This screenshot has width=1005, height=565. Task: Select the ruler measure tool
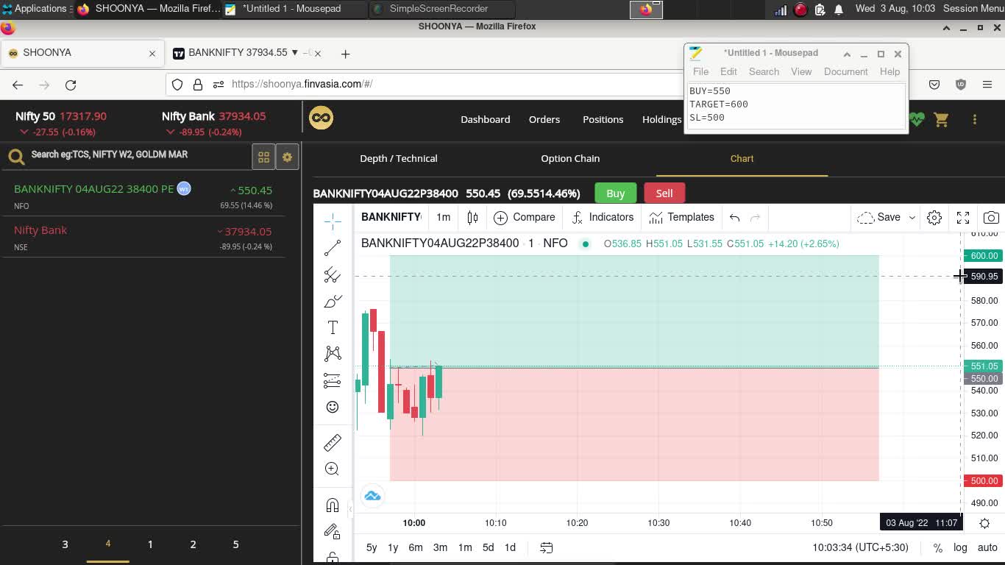333,442
